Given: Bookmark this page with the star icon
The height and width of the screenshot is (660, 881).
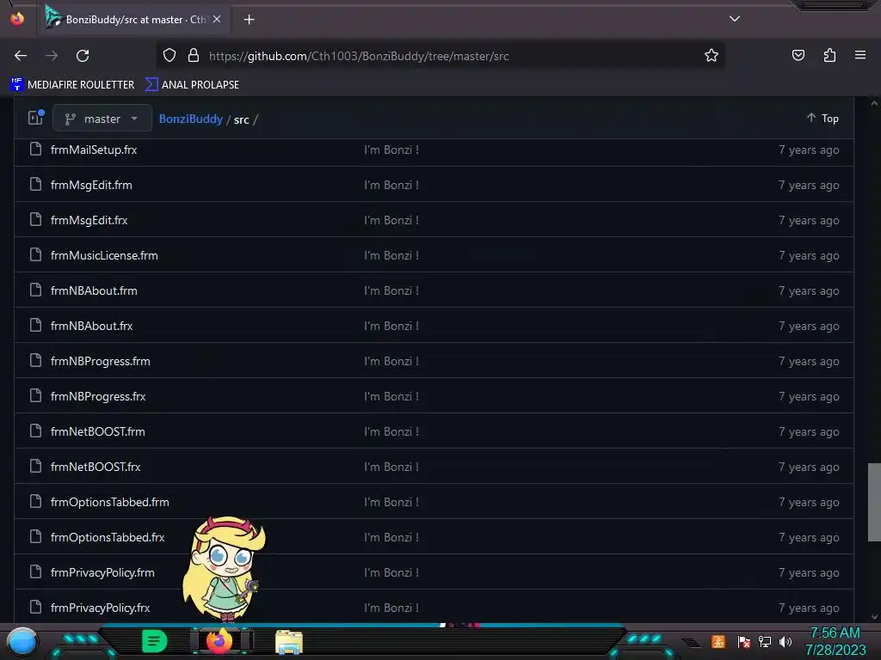Looking at the screenshot, I should click(712, 56).
